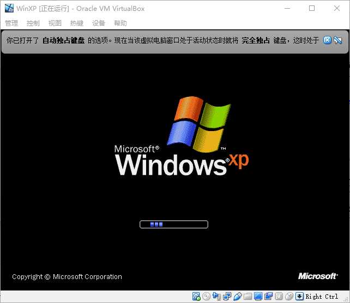Screen dimensions: 350x303
Task: Open the 帮助 menu
Action: (x=120, y=23)
